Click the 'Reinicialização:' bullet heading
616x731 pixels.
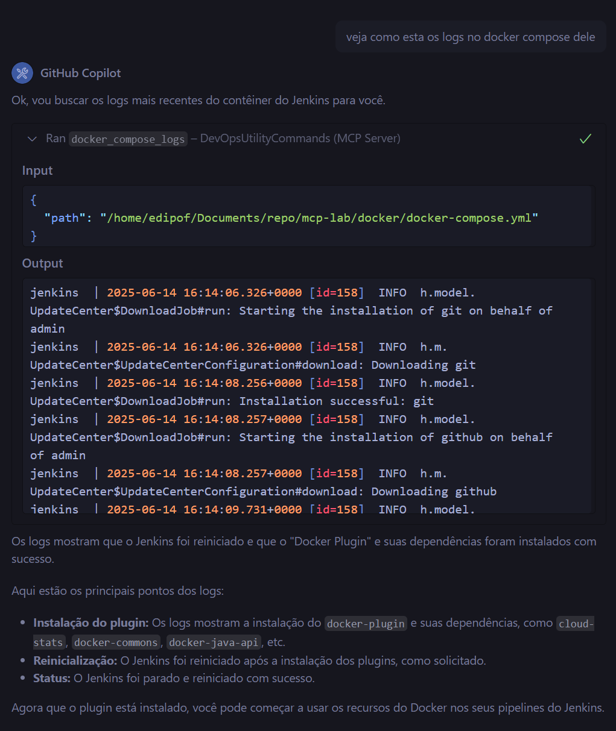[x=75, y=660]
